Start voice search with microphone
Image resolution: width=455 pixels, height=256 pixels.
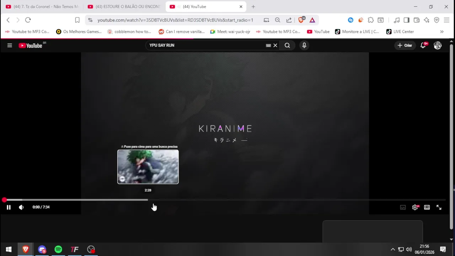coord(304,45)
